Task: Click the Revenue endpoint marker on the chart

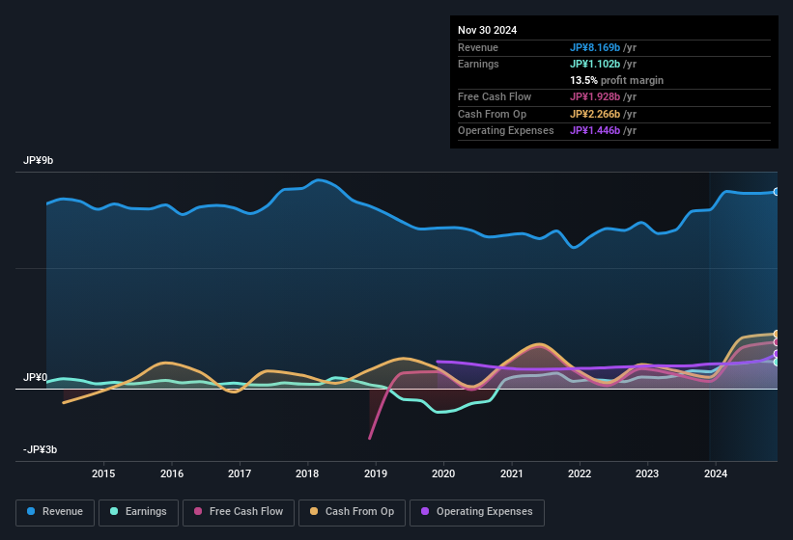Action: coord(777,192)
